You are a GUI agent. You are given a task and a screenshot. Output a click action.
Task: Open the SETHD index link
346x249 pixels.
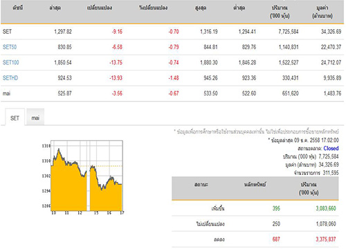10,78
